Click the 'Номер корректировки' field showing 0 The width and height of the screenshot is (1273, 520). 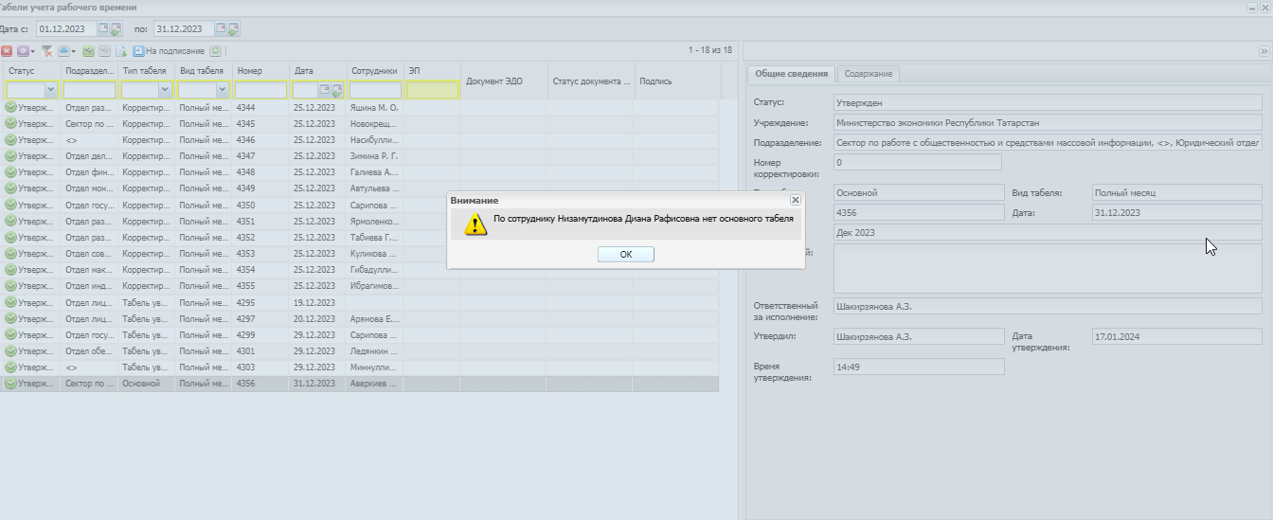coord(918,162)
